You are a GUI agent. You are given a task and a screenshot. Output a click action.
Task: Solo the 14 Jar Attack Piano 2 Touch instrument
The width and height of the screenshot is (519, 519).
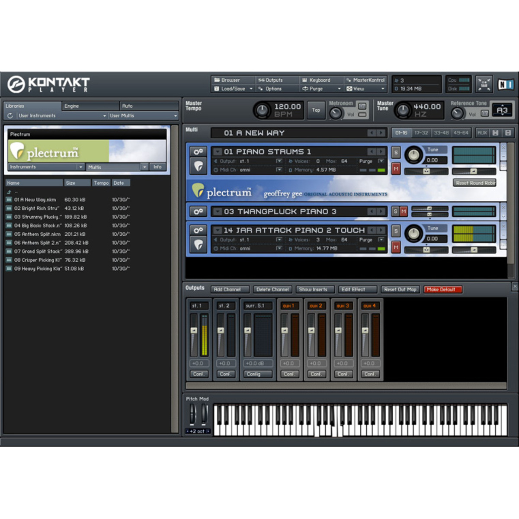395,231
